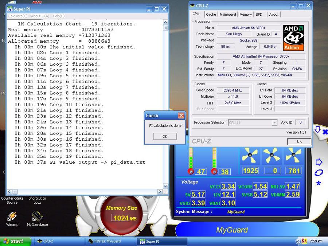Click Super PI's vertical scrollbar down arrow
This screenshot has height=246, width=328.
(x=165, y=186)
